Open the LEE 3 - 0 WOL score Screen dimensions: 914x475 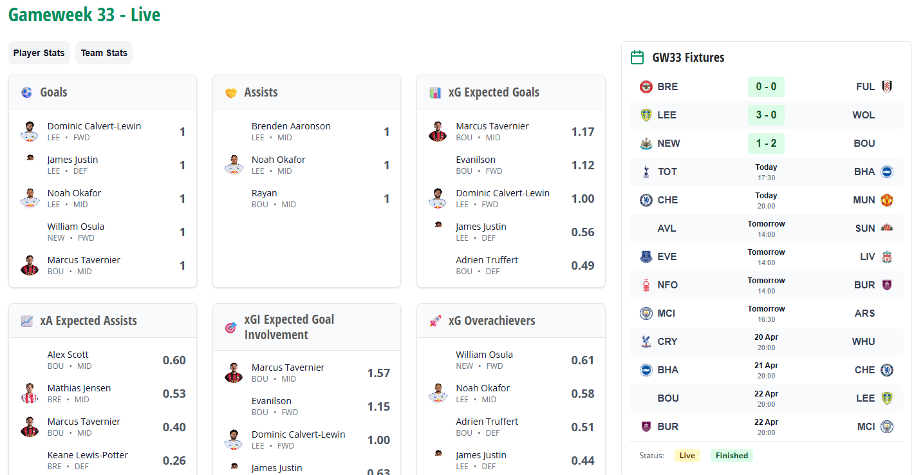[x=766, y=115]
